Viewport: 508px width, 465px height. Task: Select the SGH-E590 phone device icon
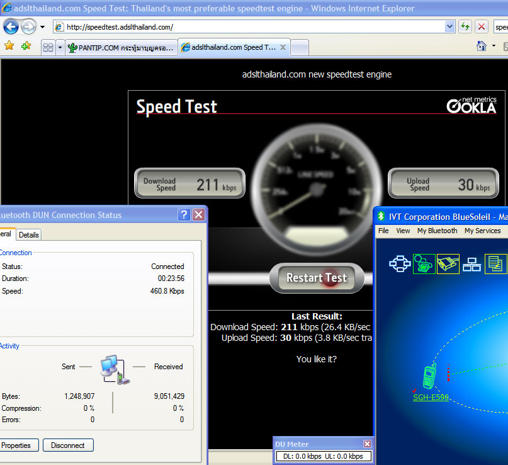(429, 376)
